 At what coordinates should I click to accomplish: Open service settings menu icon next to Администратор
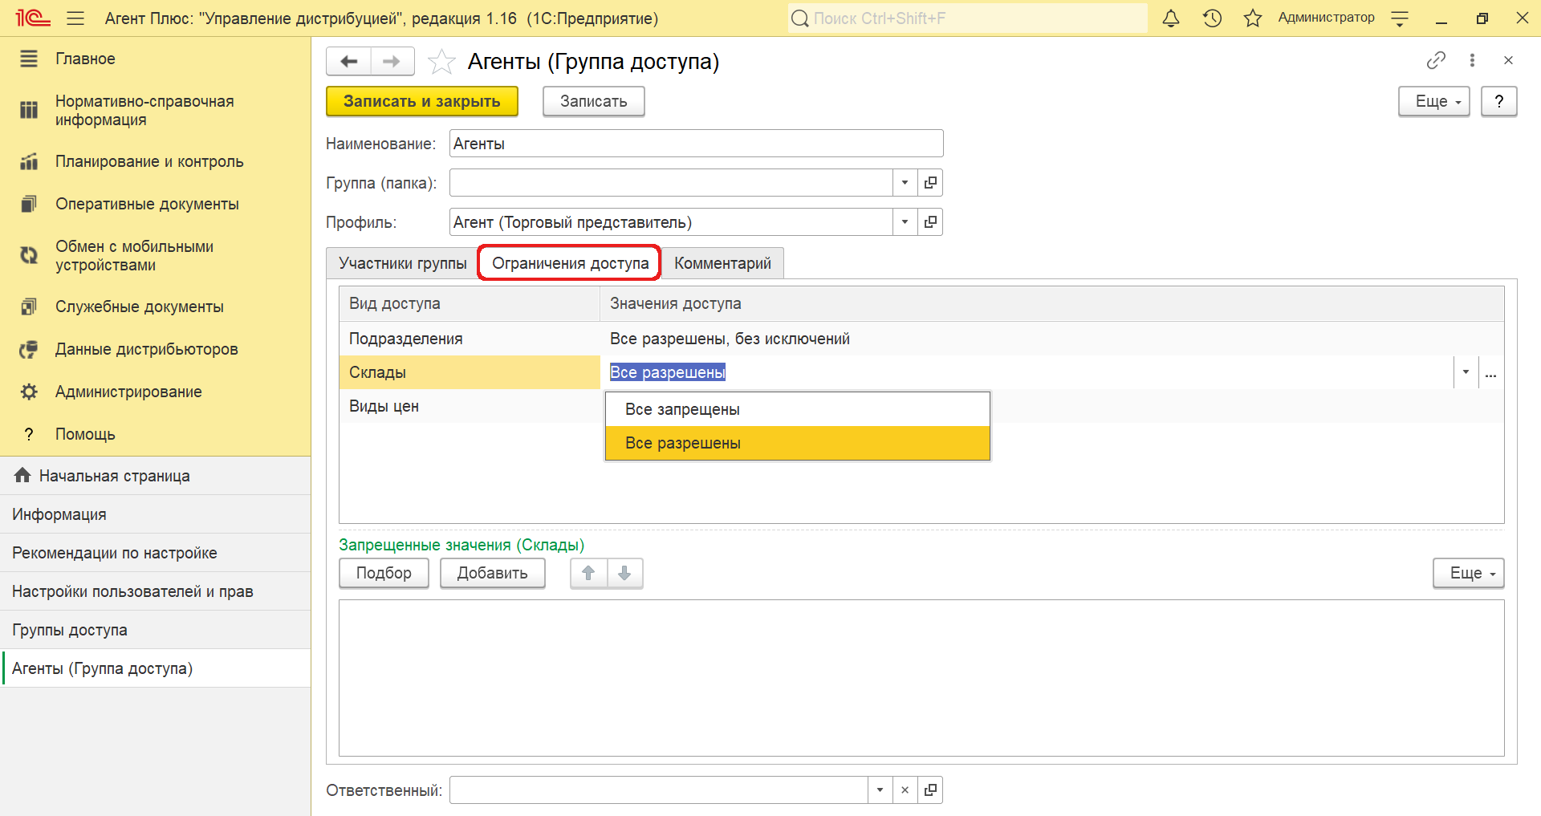coord(1400,18)
